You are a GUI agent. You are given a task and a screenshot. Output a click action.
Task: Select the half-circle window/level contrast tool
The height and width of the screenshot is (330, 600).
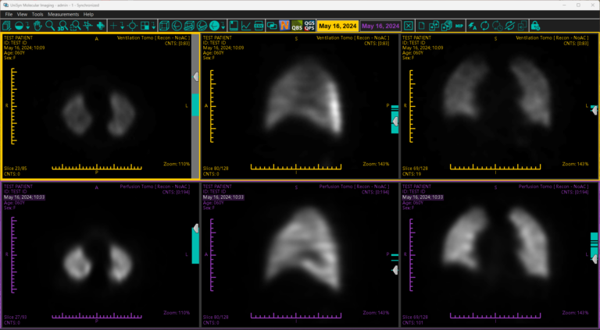click(19, 26)
